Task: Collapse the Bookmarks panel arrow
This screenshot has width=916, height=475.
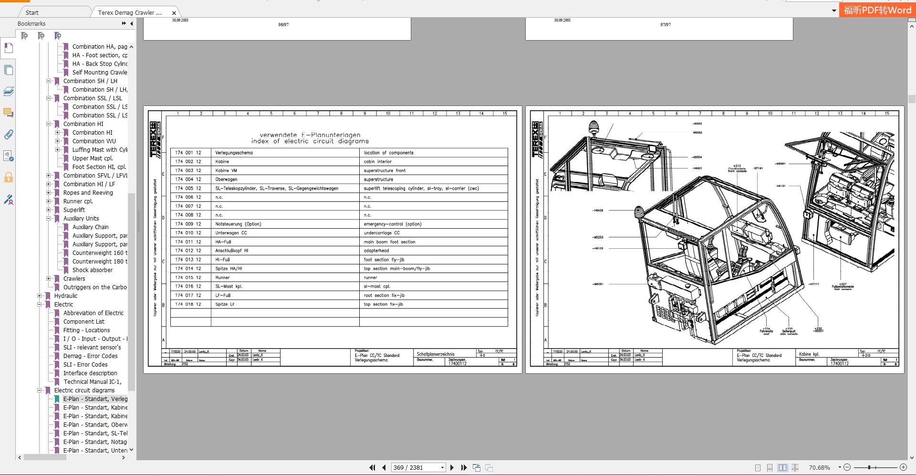Action: (x=132, y=23)
